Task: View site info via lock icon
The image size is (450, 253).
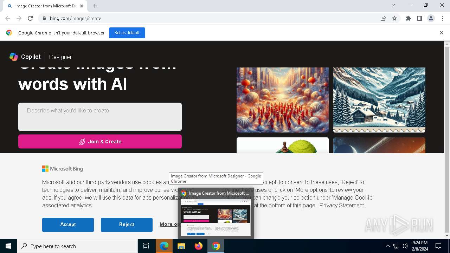Action: click(44, 18)
